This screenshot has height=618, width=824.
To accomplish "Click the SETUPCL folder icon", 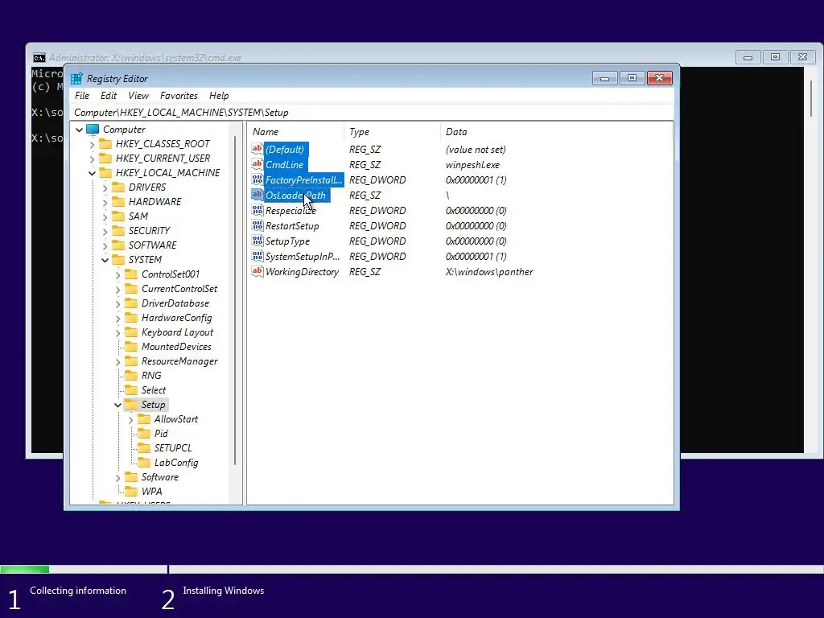I will [144, 447].
